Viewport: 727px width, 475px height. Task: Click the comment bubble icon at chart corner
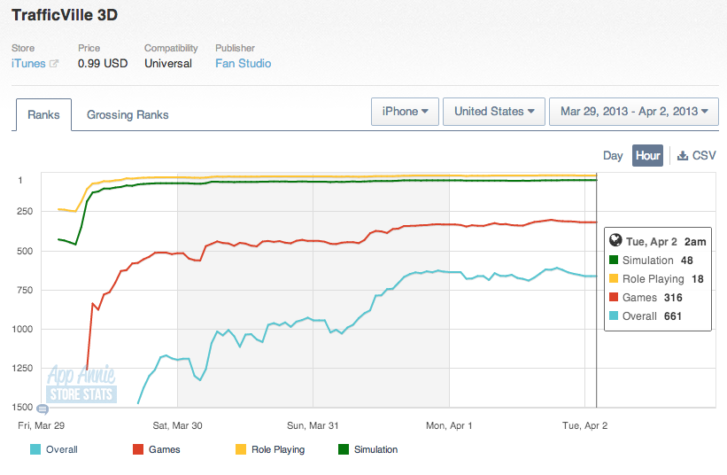pos(43,409)
